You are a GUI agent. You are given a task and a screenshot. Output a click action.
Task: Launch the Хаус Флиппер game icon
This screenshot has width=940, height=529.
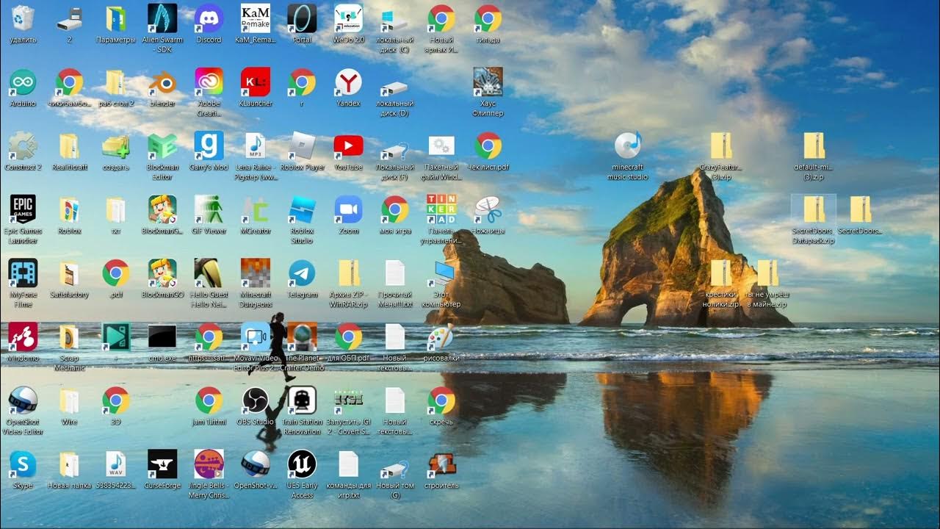pyautogui.click(x=488, y=82)
